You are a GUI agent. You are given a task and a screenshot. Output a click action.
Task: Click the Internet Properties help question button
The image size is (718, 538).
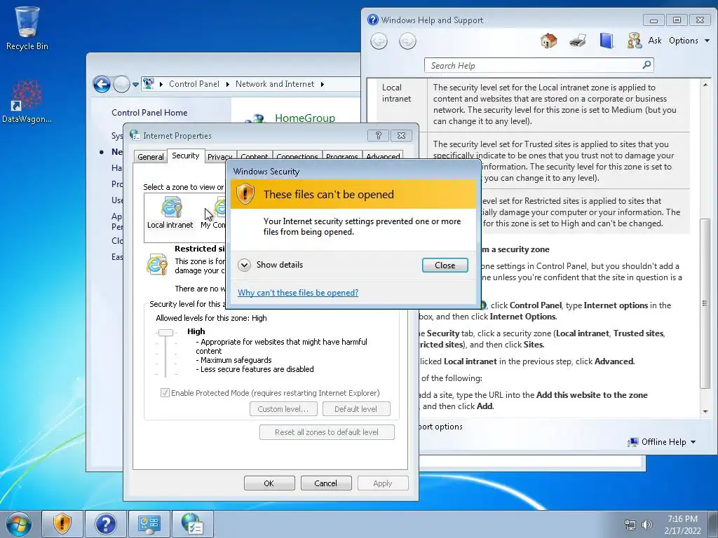point(378,135)
